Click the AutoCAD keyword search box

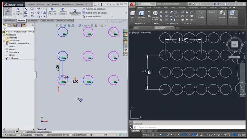pyautogui.click(x=171, y=4)
